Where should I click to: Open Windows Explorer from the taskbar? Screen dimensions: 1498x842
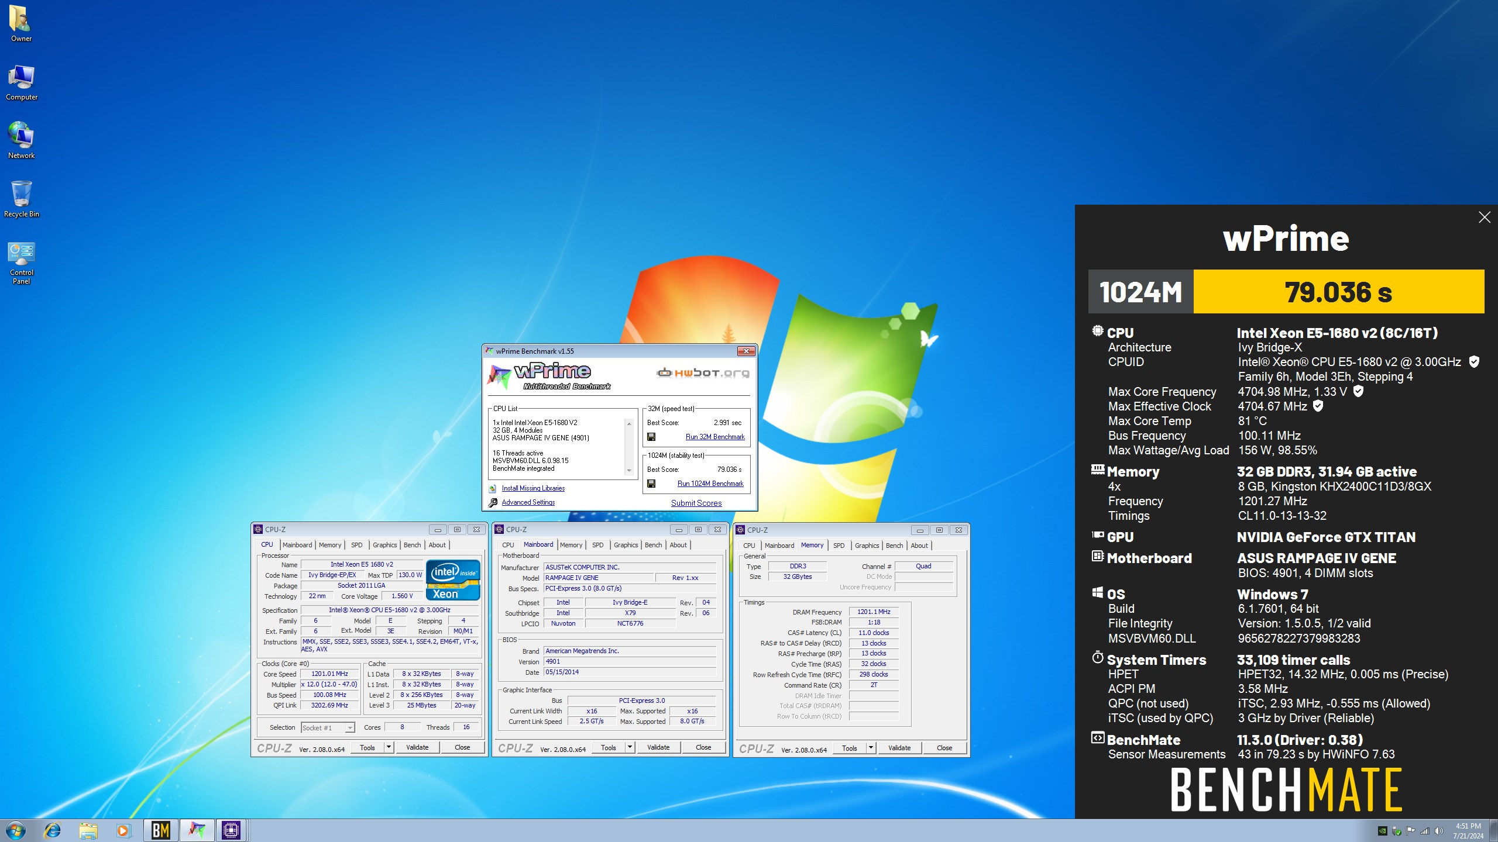(88, 830)
